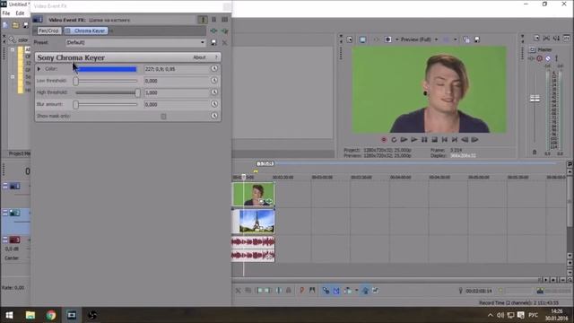Save the current preset

click(x=213, y=42)
